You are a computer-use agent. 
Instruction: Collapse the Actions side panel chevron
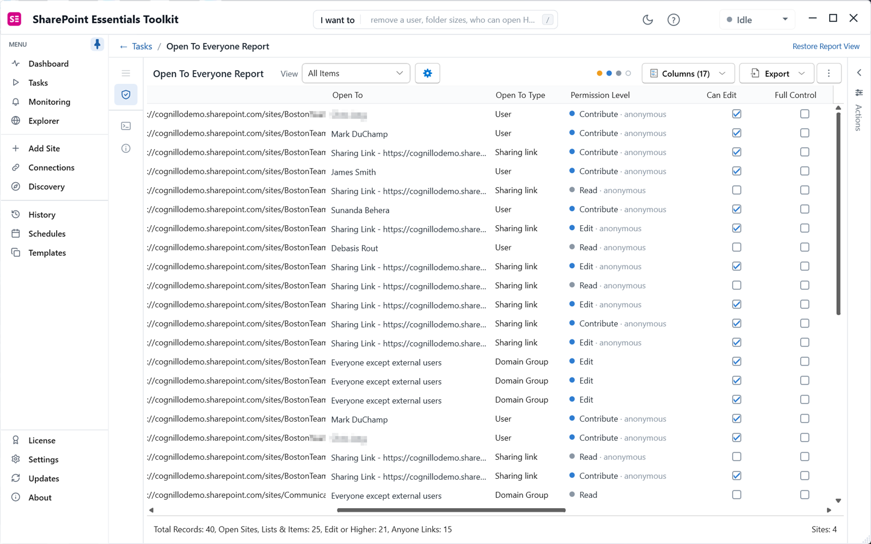[x=859, y=72]
